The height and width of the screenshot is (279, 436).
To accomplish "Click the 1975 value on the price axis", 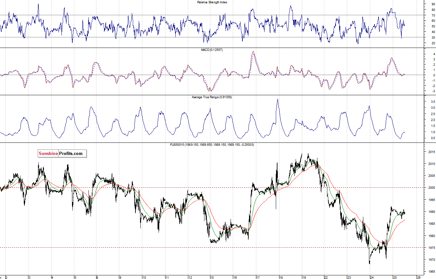I will pyautogui.click(x=431, y=248).
